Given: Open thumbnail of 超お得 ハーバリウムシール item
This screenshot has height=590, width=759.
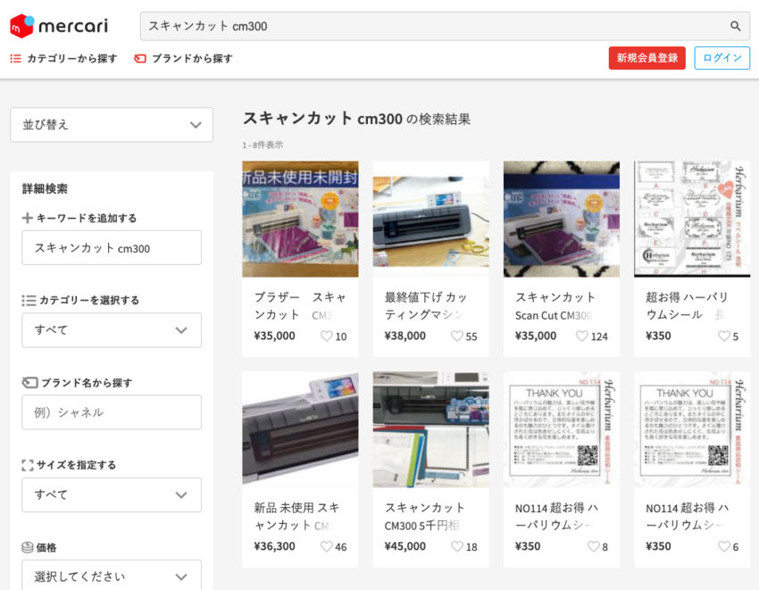Looking at the screenshot, I should pyautogui.click(x=692, y=220).
